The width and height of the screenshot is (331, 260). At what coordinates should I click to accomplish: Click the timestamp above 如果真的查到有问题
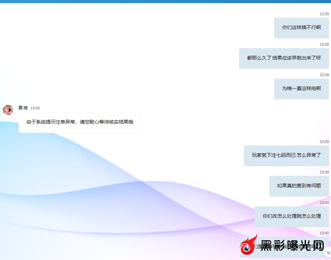324,172
